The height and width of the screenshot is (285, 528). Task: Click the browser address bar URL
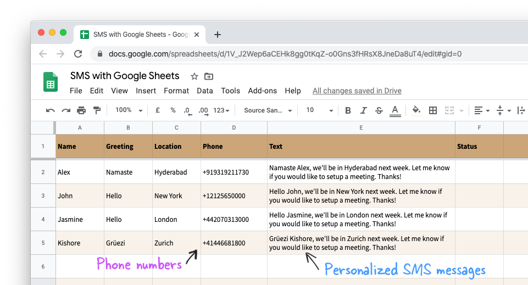(285, 54)
